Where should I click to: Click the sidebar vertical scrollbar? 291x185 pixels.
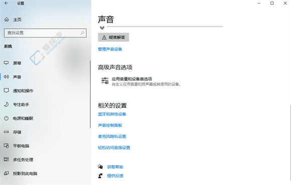(90, 94)
